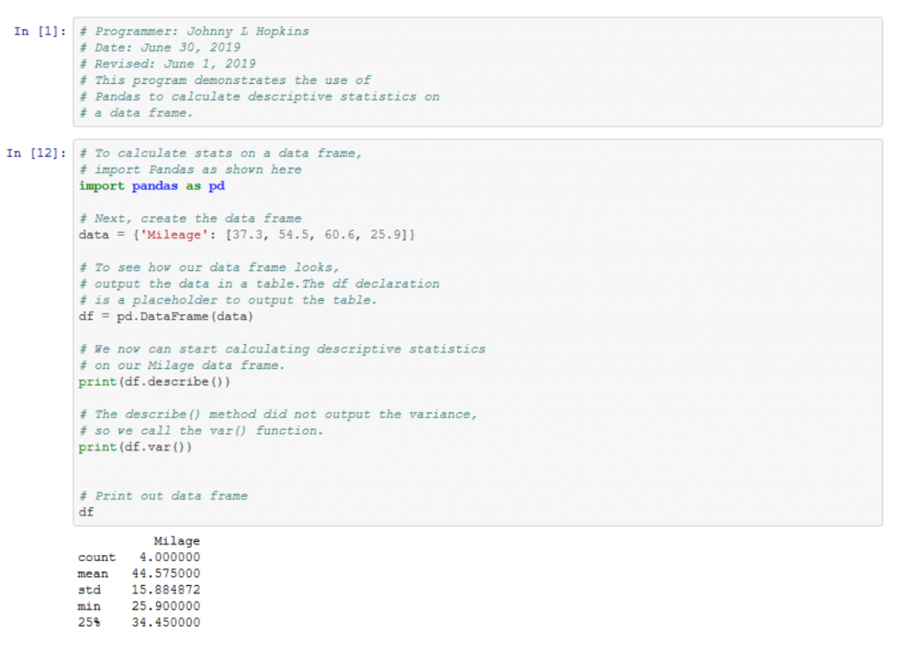Place cursor on 'import pandas as pd' line
The image size is (904, 645).
pyautogui.click(x=152, y=185)
